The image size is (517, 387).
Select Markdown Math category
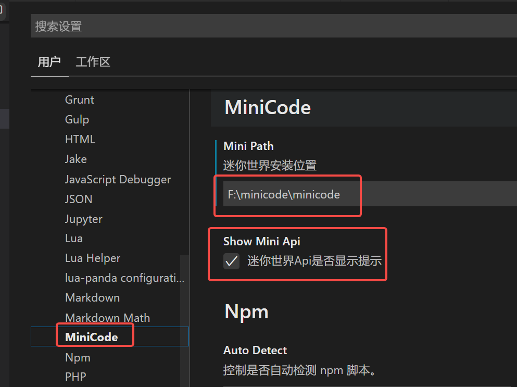107,318
